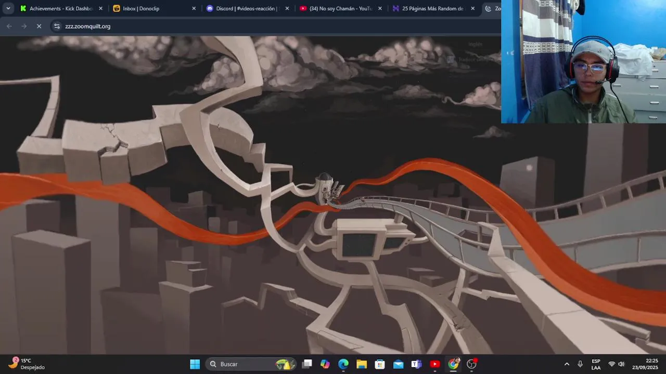The height and width of the screenshot is (374, 666).
Task: Click the browser back arrow
Action: click(9, 26)
